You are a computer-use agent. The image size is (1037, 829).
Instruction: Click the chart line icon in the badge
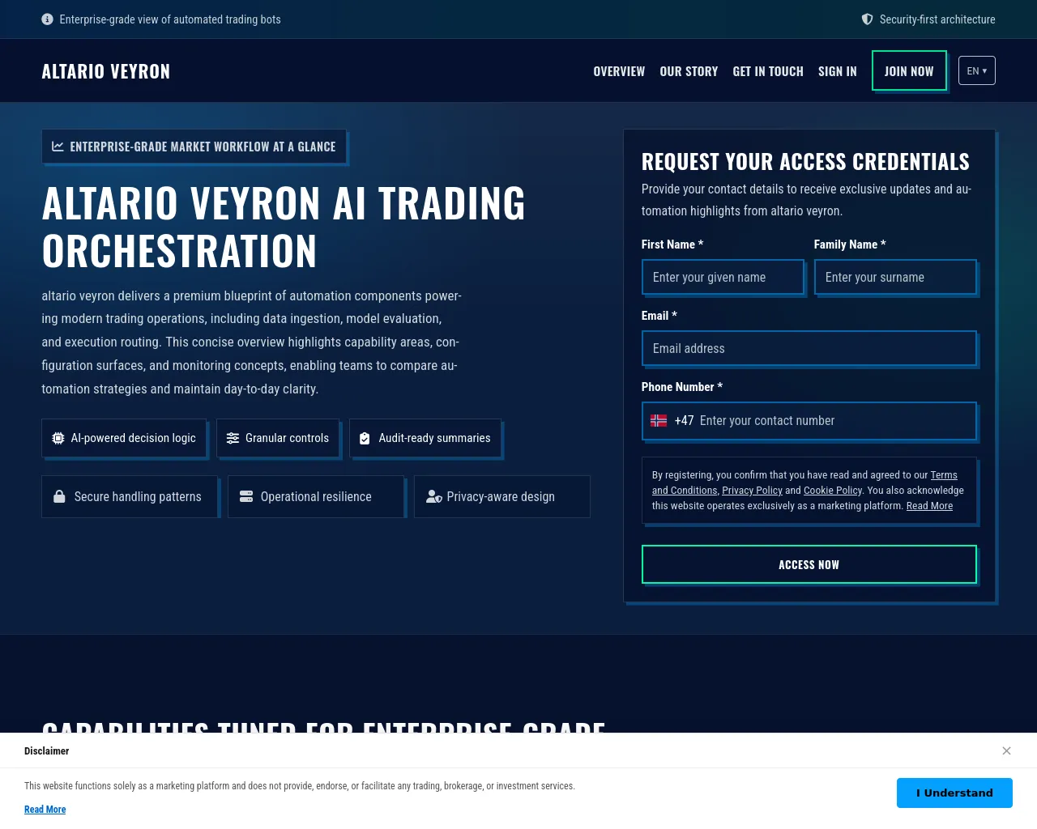point(58,147)
